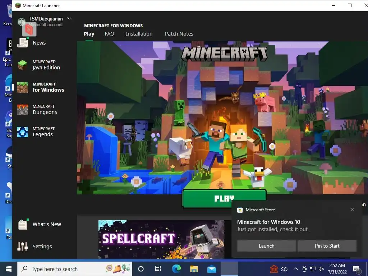Viewport: 368px width, 276px height.
Task: Open File Explorer from the taskbar
Action: tap(194, 269)
